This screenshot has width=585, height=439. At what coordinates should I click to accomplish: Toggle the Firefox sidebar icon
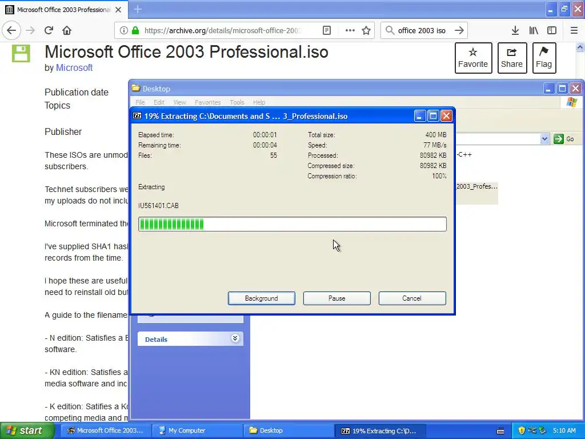point(552,30)
